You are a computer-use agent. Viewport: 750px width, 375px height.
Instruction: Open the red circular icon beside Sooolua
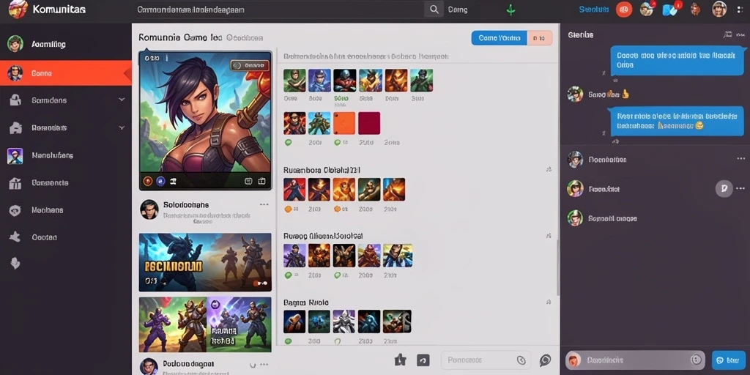(624, 9)
